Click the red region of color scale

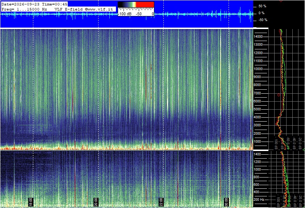145,4
